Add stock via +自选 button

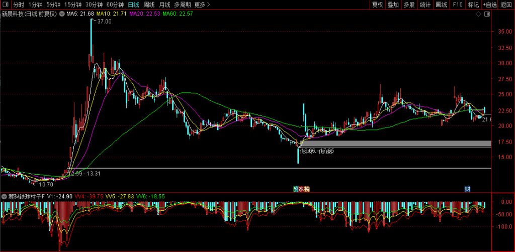pyautogui.click(x=489, y=5)
